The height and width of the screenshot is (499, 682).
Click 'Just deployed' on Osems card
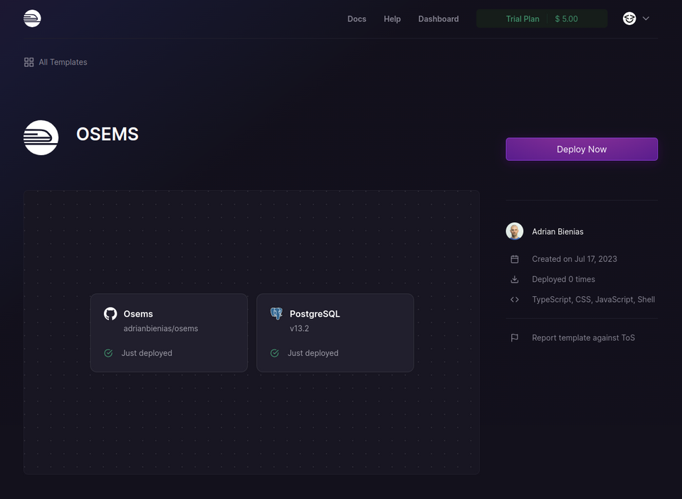click(x=147, y=353)
